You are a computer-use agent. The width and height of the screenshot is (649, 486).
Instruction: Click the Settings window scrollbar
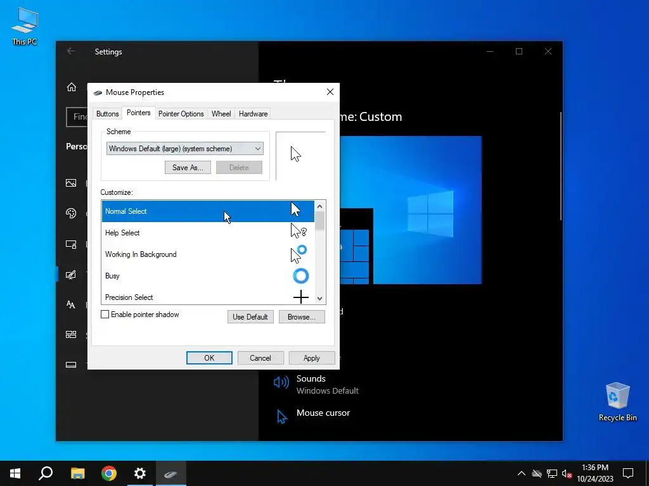pos(561,165)
